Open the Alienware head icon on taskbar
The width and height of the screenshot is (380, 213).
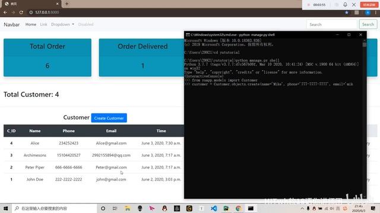pos(140,208)
